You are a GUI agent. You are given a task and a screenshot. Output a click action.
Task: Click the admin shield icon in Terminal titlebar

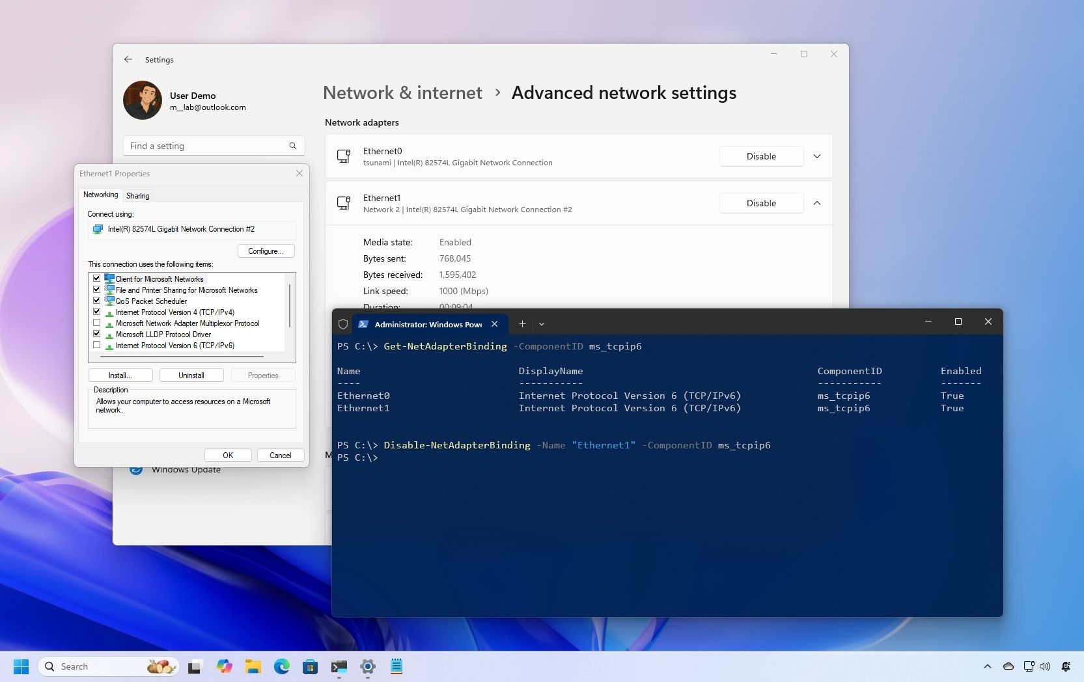pos(343,324)
